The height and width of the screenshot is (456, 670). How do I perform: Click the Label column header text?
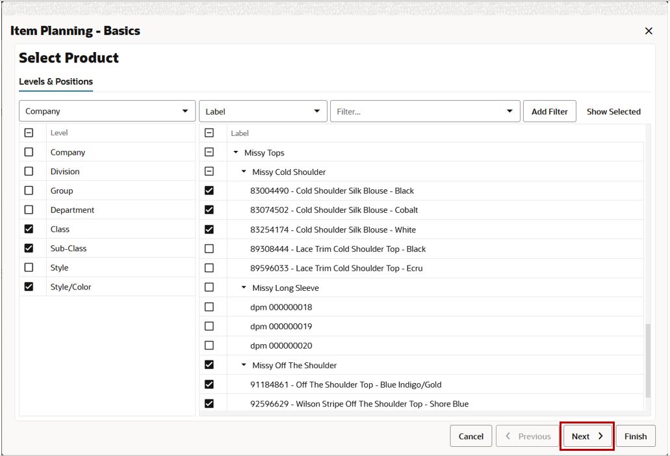click(240, 133)
